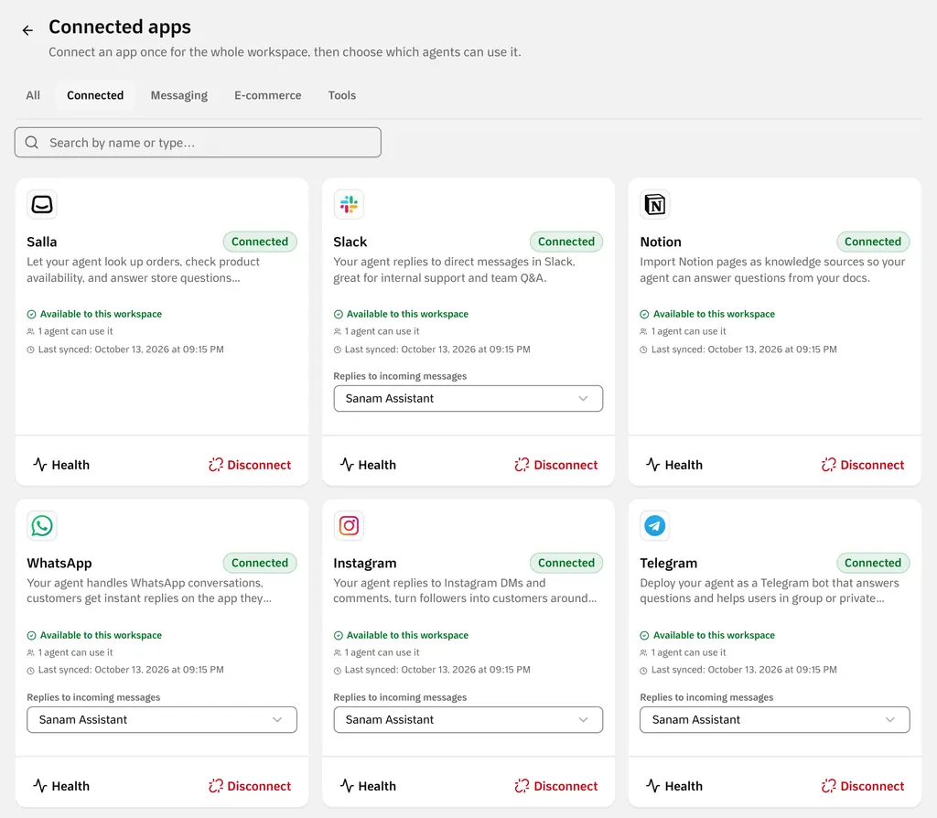Viewport: 937px width, 818px height.
Task: Open the E-commerce tab
Action: click(268, 95)
